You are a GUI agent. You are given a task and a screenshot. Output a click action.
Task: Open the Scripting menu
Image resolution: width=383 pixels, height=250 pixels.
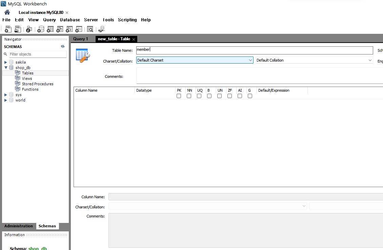pos(127,20)
